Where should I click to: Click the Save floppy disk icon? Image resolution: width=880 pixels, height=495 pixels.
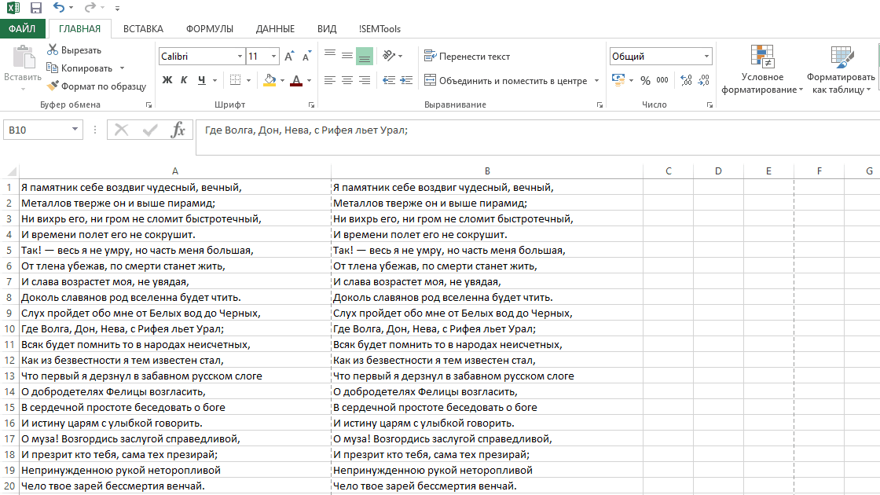click(35, 8)
